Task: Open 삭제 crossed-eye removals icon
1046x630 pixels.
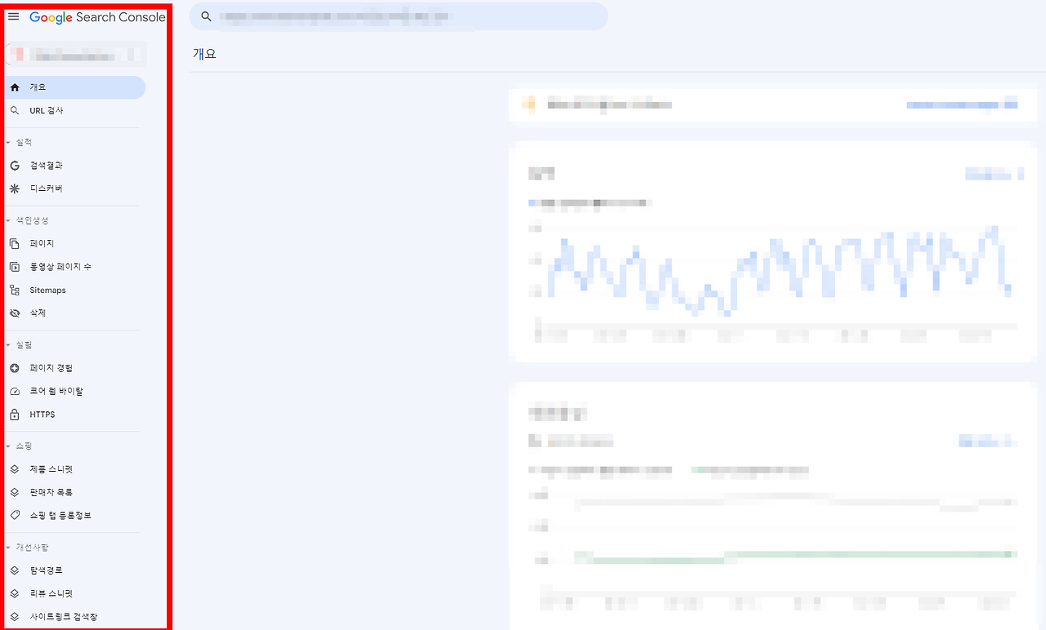Action: pyautogui.click(x=15, y=313)
